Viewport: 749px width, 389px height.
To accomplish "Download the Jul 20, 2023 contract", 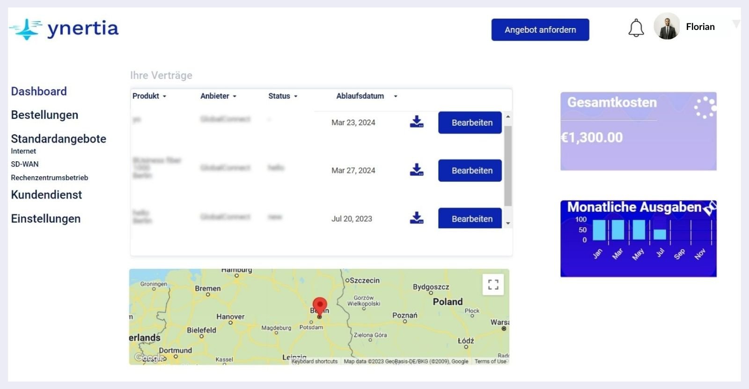I will tap(416, 218).
